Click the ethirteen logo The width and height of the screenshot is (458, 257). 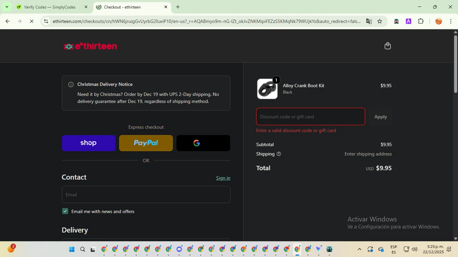(x=90, y=46)
